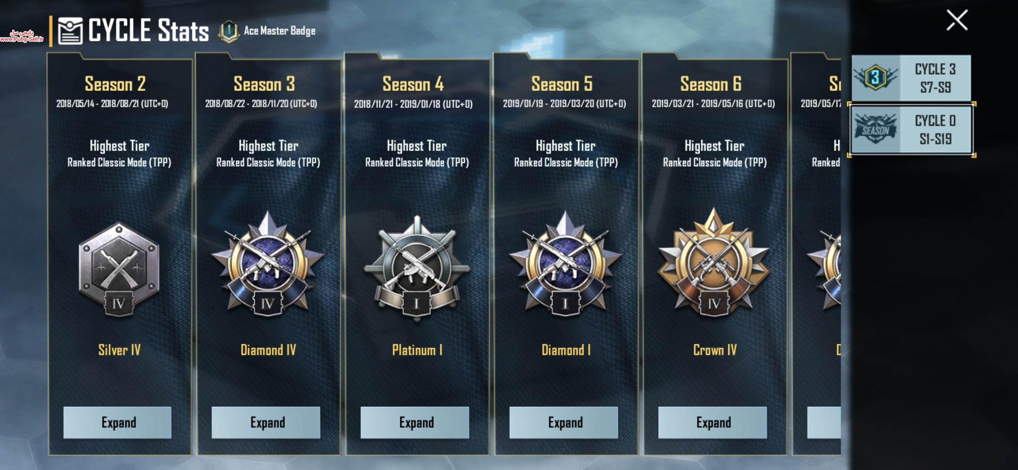This screenshot has height=470, width=1018.
Task: Click the CYCLE Stats newspaper icon
Action: (x=70, y=31)
